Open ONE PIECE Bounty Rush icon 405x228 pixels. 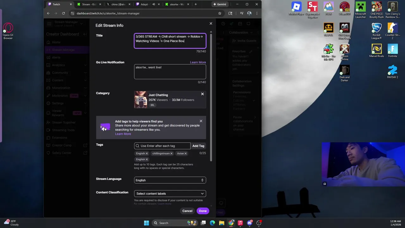pyautogui.click(x=377, y=10)
